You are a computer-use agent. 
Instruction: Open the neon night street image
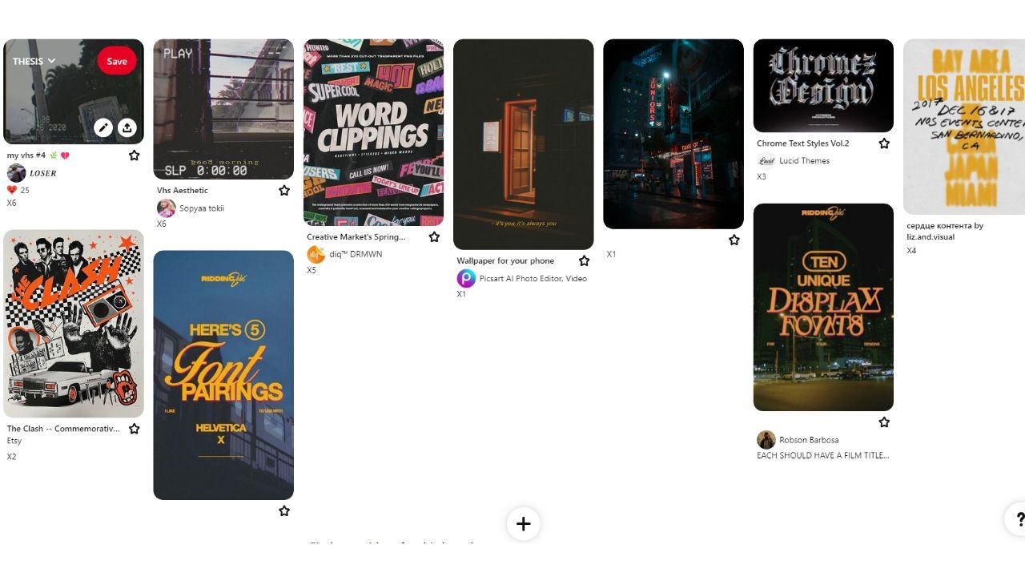pyautogui.click(x=673, y=134)
